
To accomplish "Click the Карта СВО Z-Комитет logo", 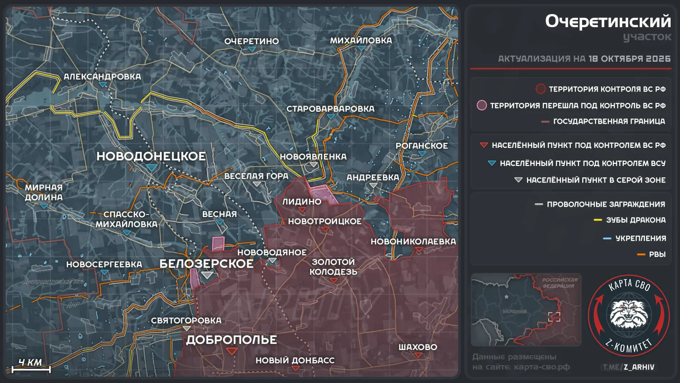I will (629, 315).
